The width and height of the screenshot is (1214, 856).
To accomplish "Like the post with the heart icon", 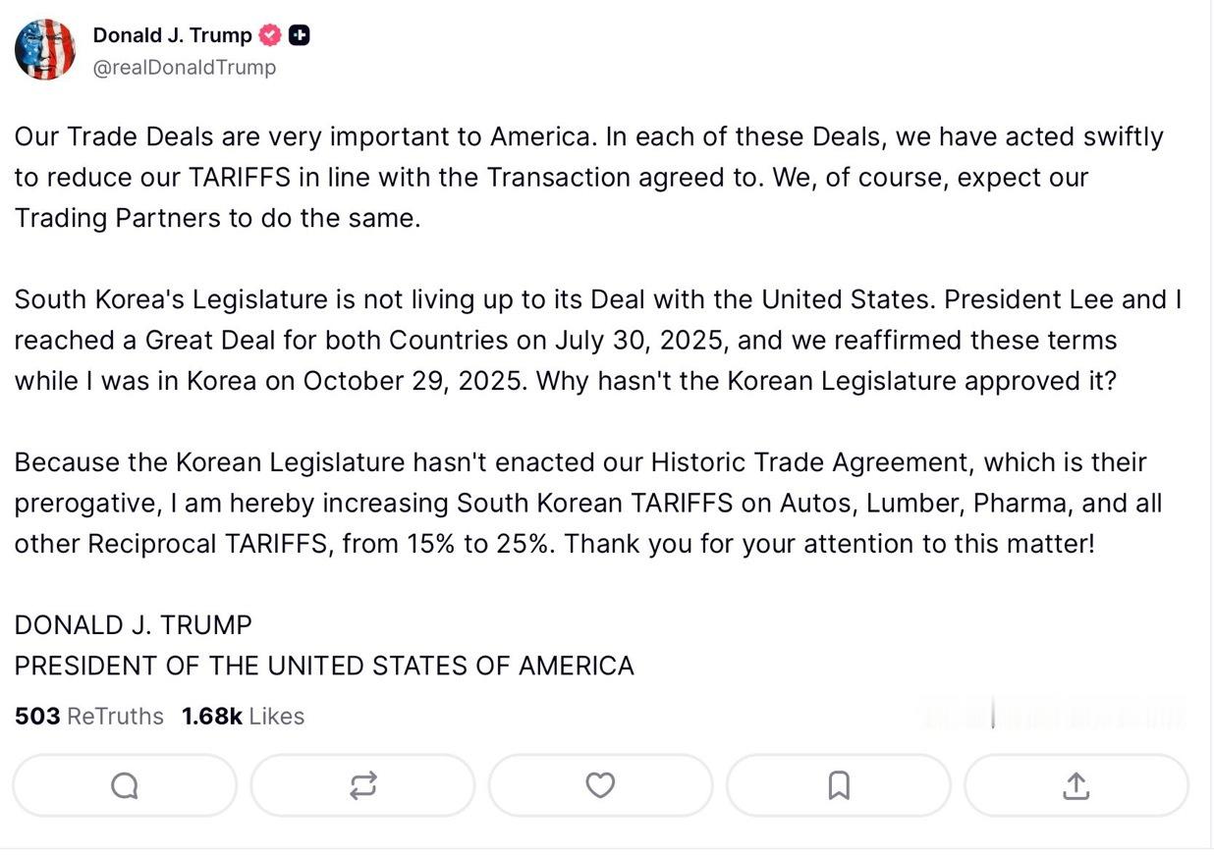I will tap(600, 785).
